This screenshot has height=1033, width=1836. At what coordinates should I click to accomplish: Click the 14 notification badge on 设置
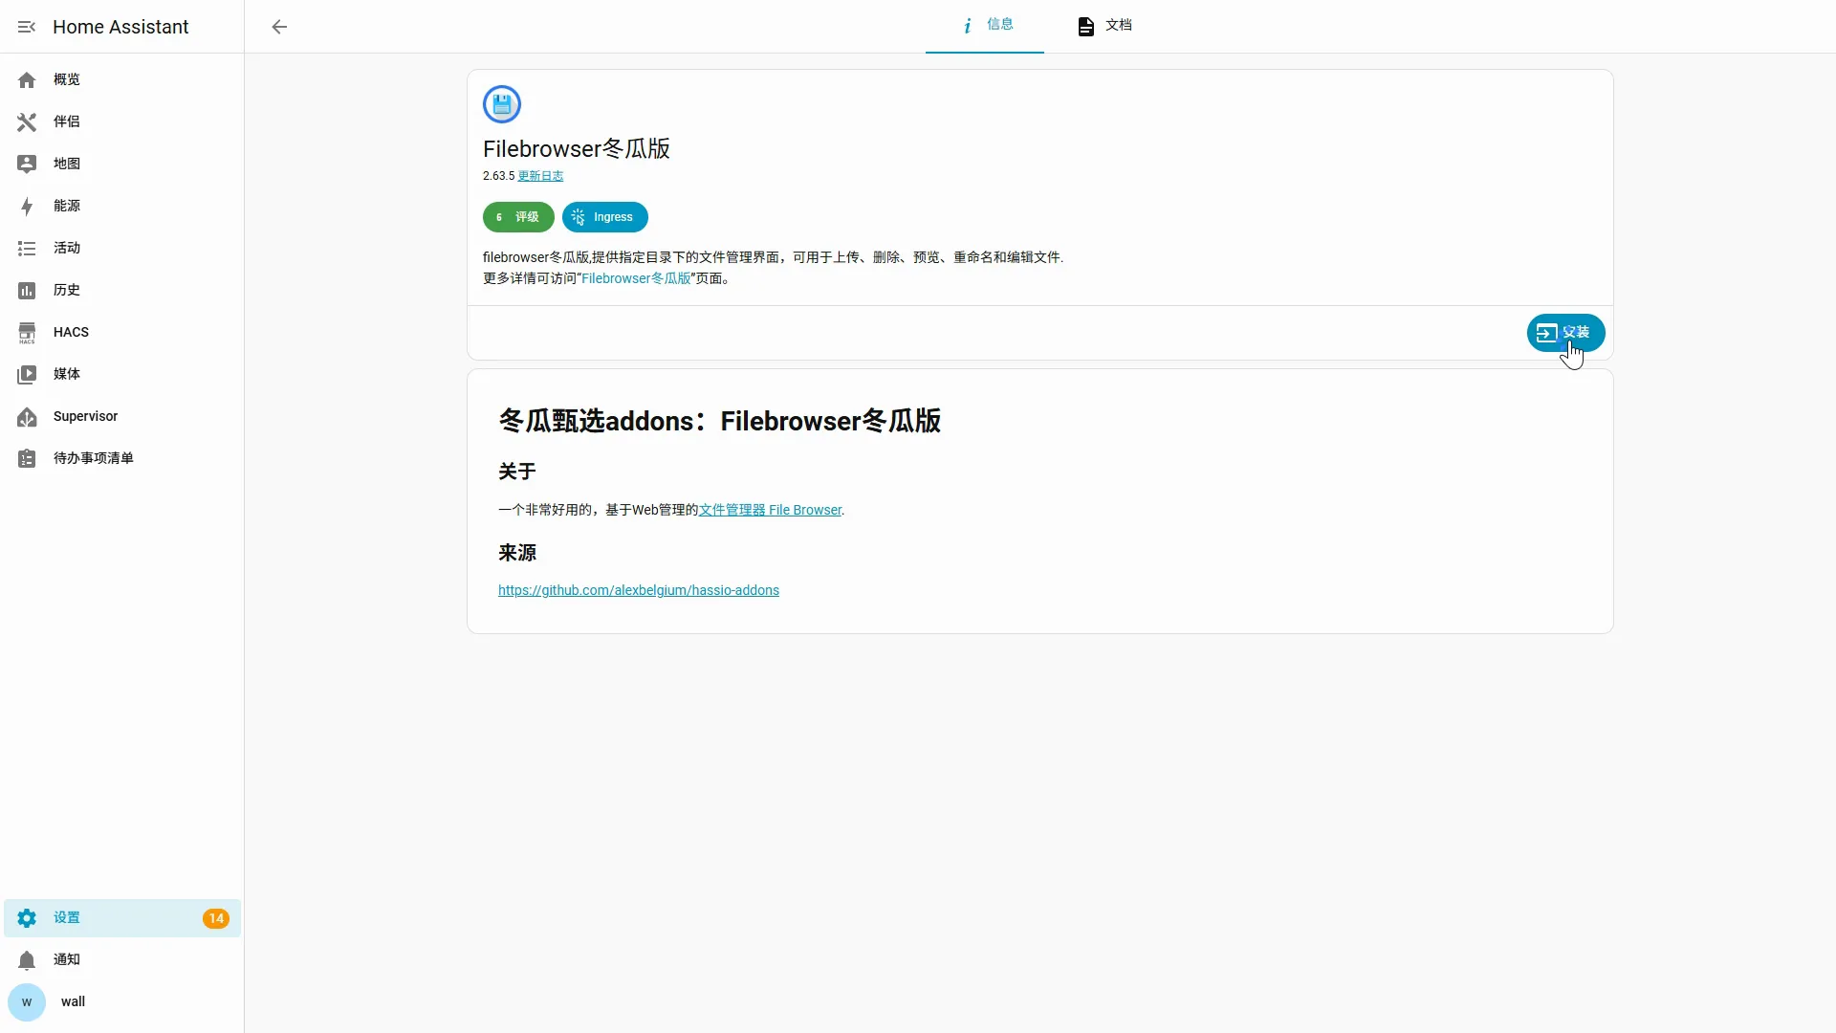click(x=216, y=918)
